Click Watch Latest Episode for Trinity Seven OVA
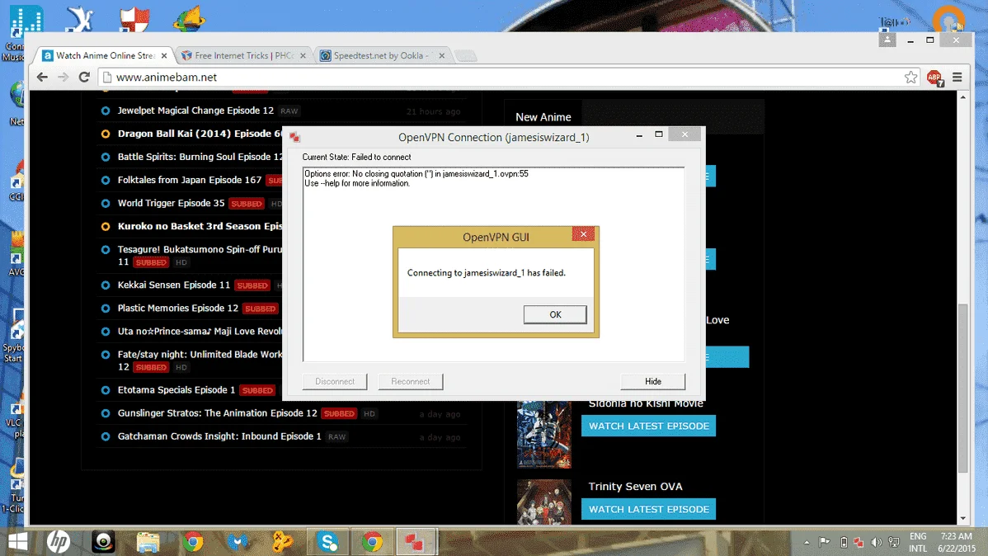Viewport: 988px width, 556px height. (648, 509)
